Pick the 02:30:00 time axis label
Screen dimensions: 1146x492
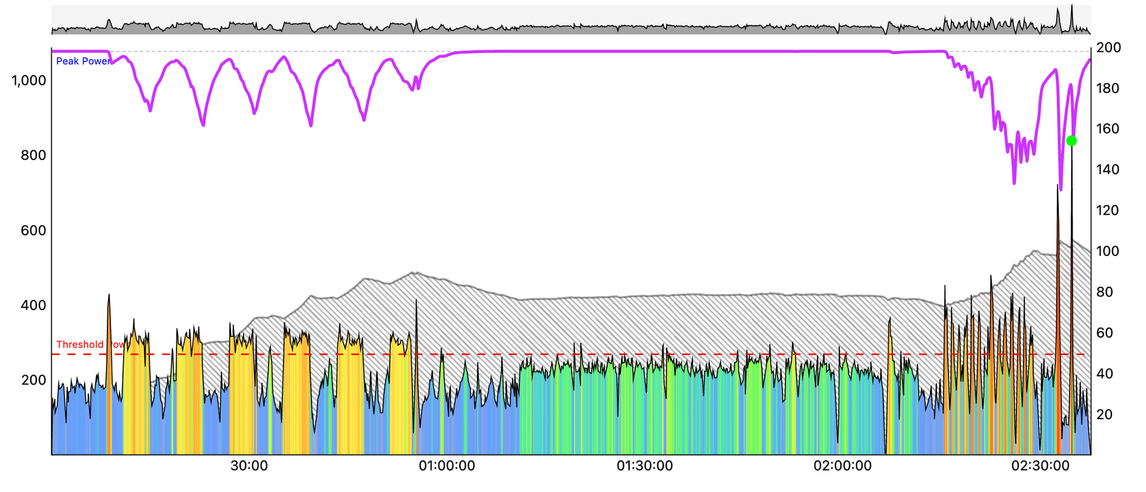tap(1040, 466)
